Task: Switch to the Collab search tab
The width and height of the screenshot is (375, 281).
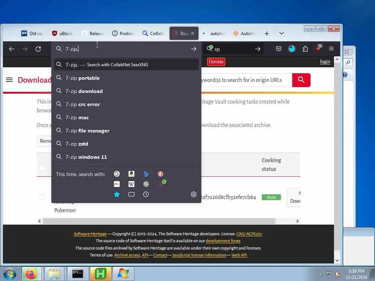Action: click(153, 33)
